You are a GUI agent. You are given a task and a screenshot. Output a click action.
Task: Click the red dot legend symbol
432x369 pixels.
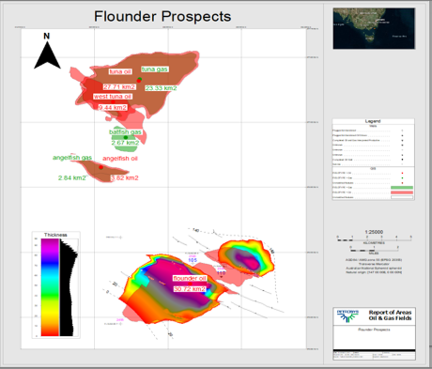402,173
